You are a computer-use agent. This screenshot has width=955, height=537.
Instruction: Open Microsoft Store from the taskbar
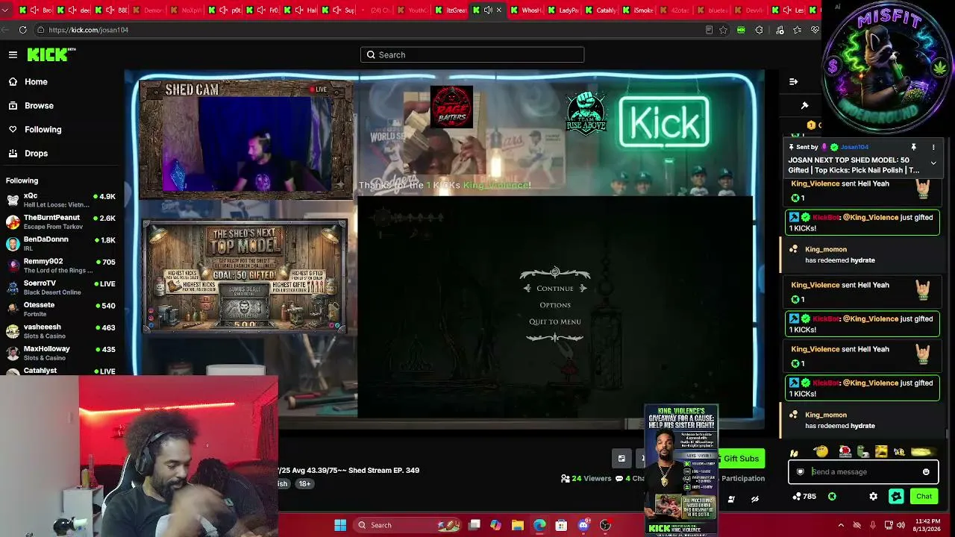tap(561, 525)
